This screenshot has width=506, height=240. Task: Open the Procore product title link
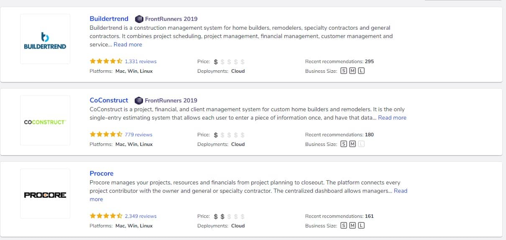pos(102,174)
